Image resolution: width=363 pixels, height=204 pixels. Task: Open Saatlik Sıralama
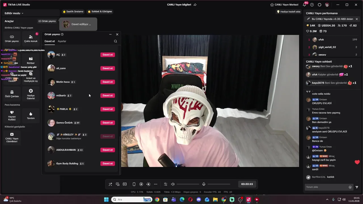[x=73, y=12]
